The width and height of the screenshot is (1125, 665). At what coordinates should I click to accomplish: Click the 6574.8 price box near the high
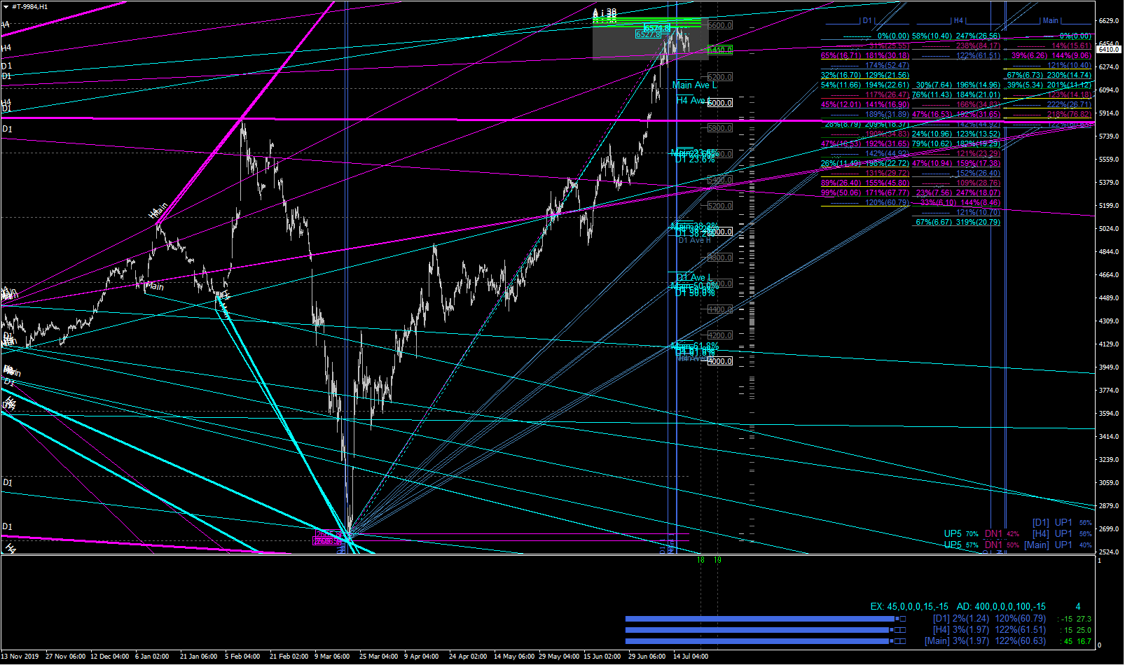(x=657, y=27)
